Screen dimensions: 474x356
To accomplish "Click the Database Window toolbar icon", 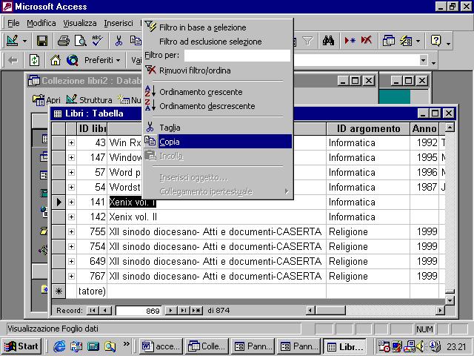I will [388, 41].
